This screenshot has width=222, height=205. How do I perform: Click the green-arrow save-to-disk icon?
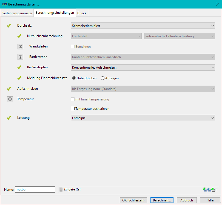tap(204, 190)
